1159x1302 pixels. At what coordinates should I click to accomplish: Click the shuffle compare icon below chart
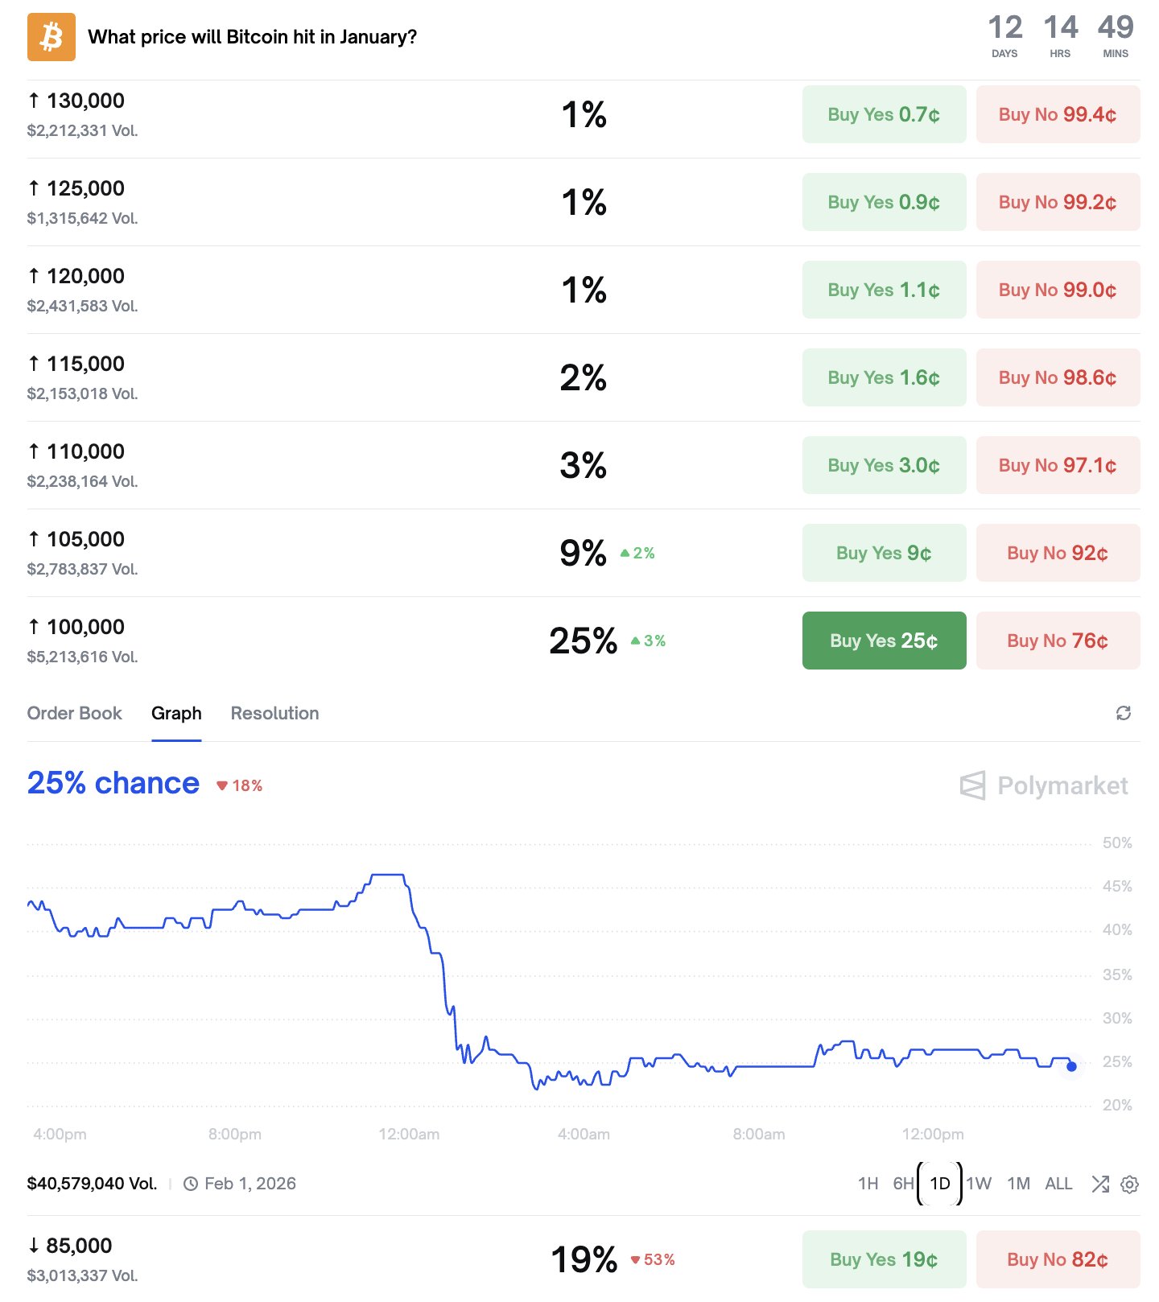pos(1100,1184)
